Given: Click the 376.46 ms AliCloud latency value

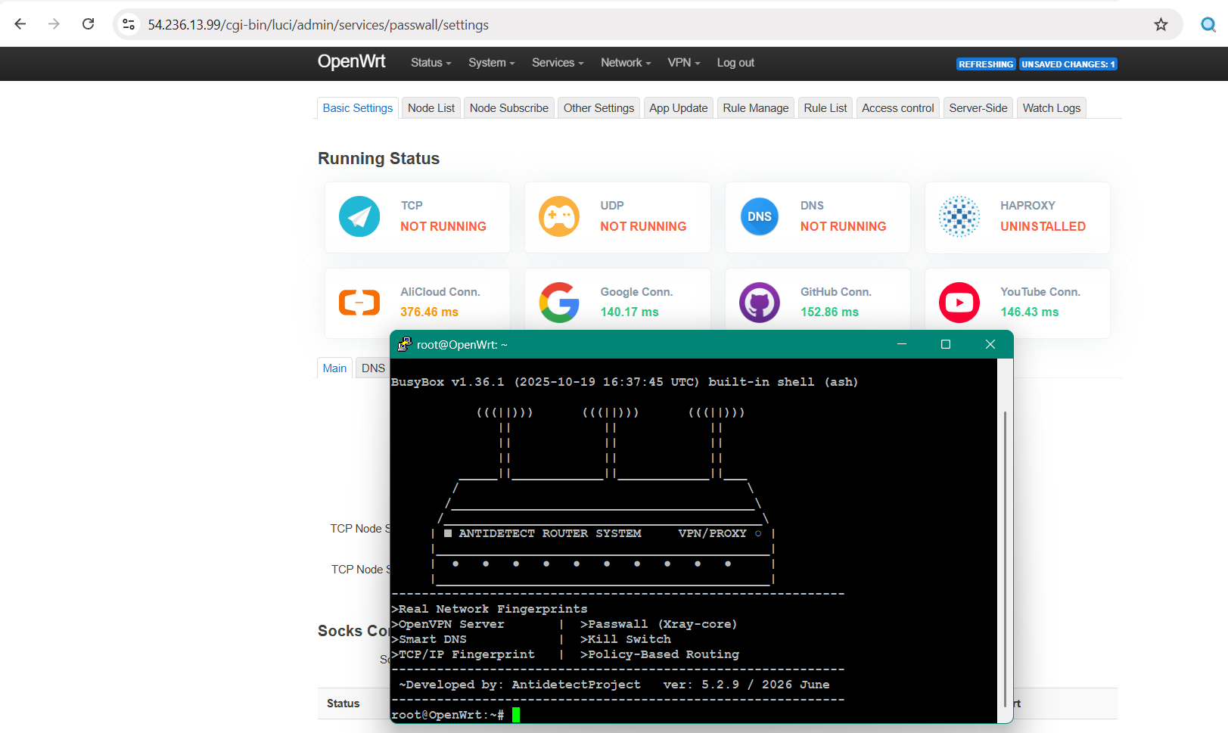Looking at the screenshot, I should pos(429,312).
